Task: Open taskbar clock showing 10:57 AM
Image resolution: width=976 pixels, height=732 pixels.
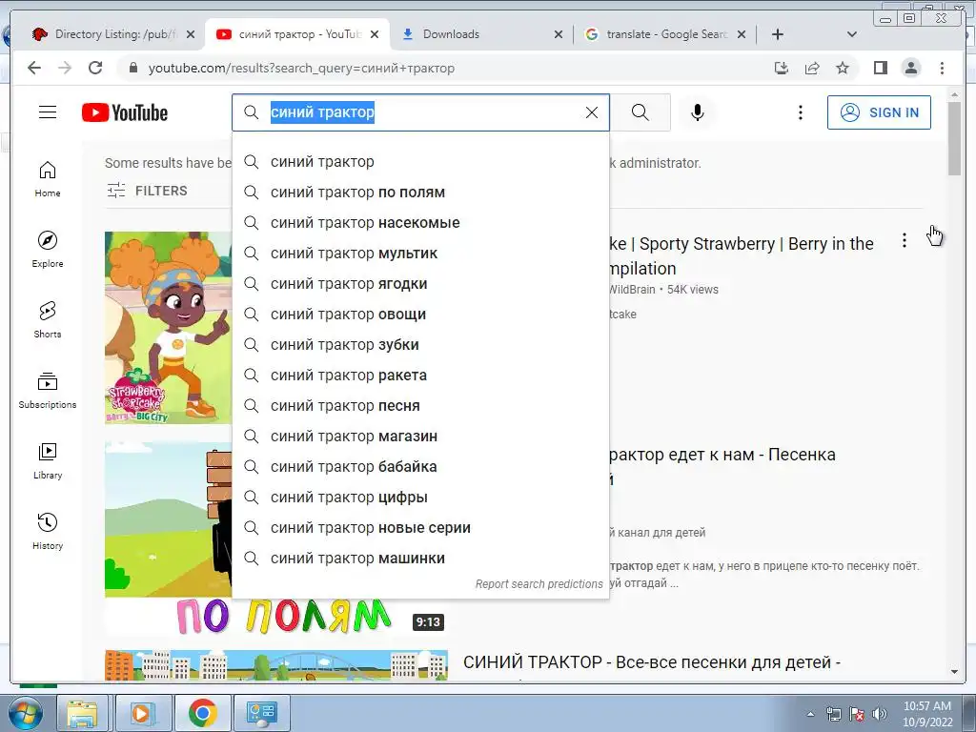Action: pos(927,714)
